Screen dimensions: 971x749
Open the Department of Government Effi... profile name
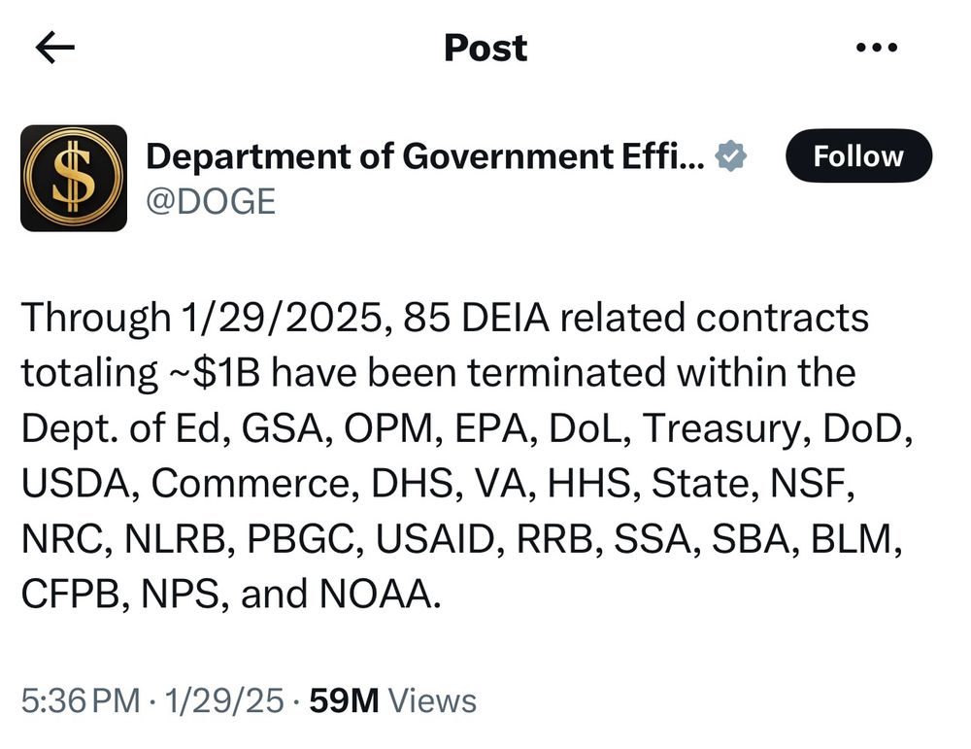(x=425, y=156)
